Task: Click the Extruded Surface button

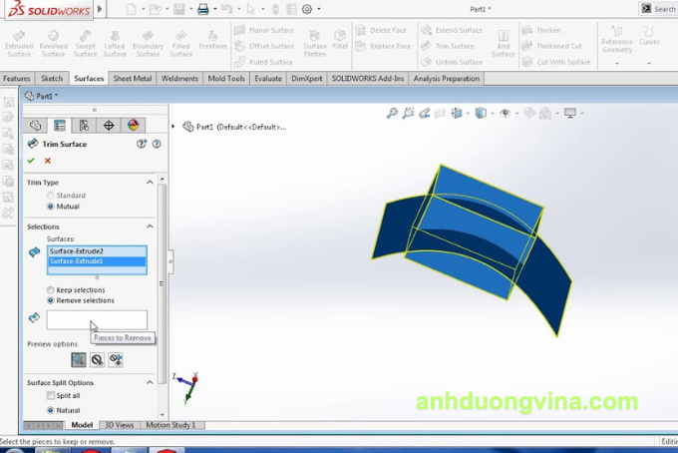Action: 19,42
